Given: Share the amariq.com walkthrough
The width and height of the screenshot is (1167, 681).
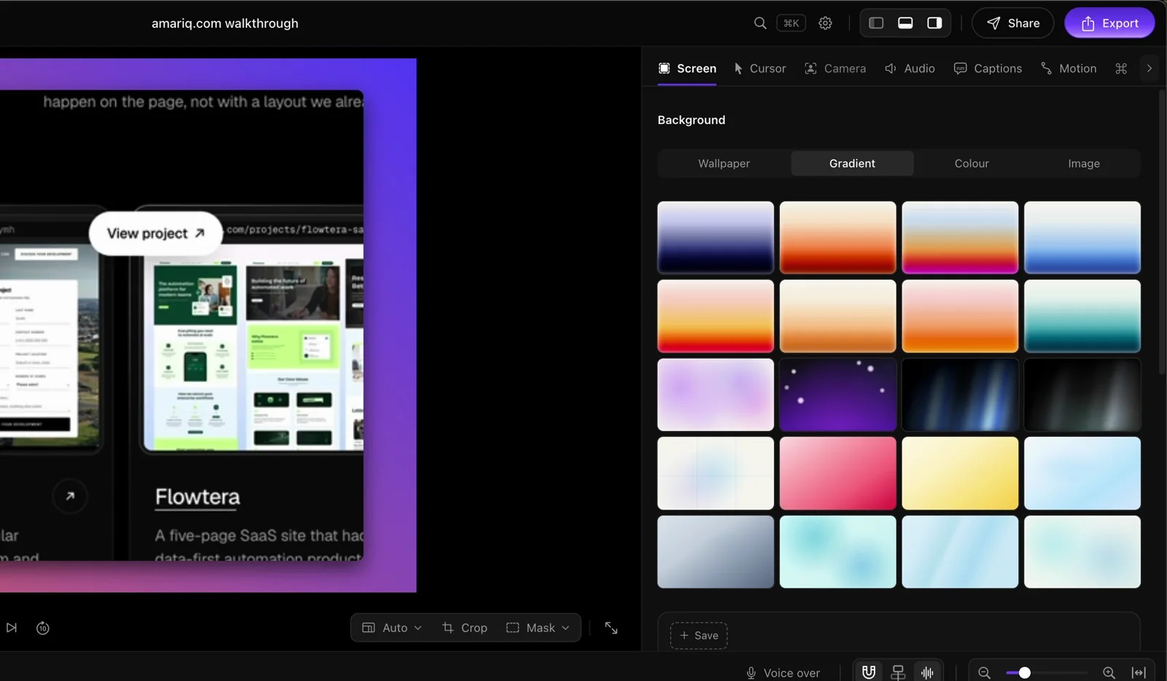Looking at the screenshot, I should point(1013,23).
